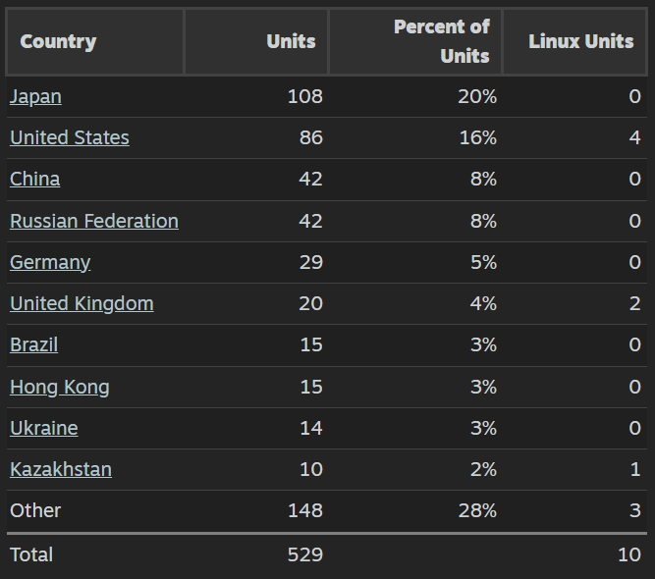Open the Ukraine country link
This screenshot has width=655, height=579.
point(43,428)
